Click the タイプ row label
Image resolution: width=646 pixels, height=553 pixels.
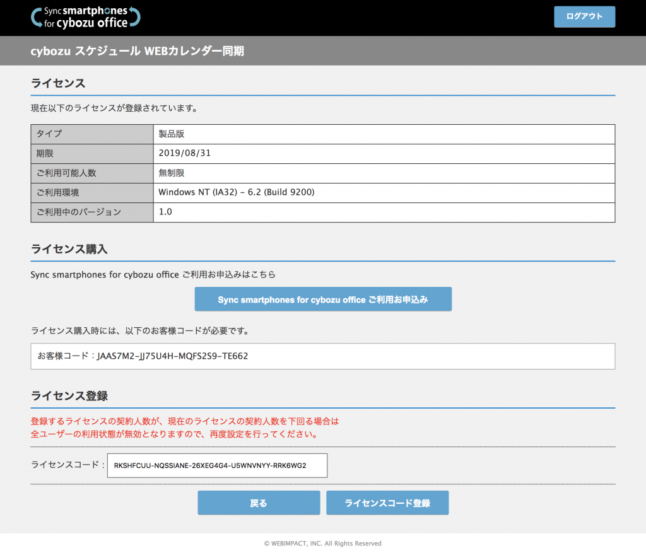[x=91, y=134]
